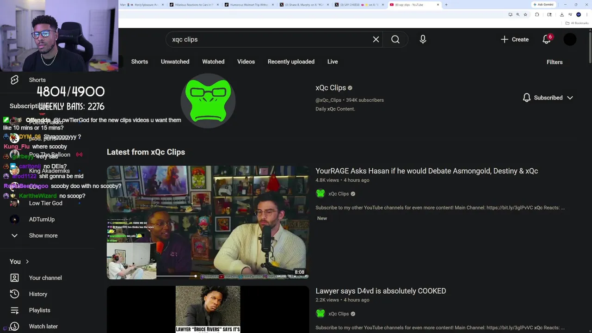Click the Latest from xQc Clips heading
Image resolution: width=592 pixels, height=333 pixels.
146,152
